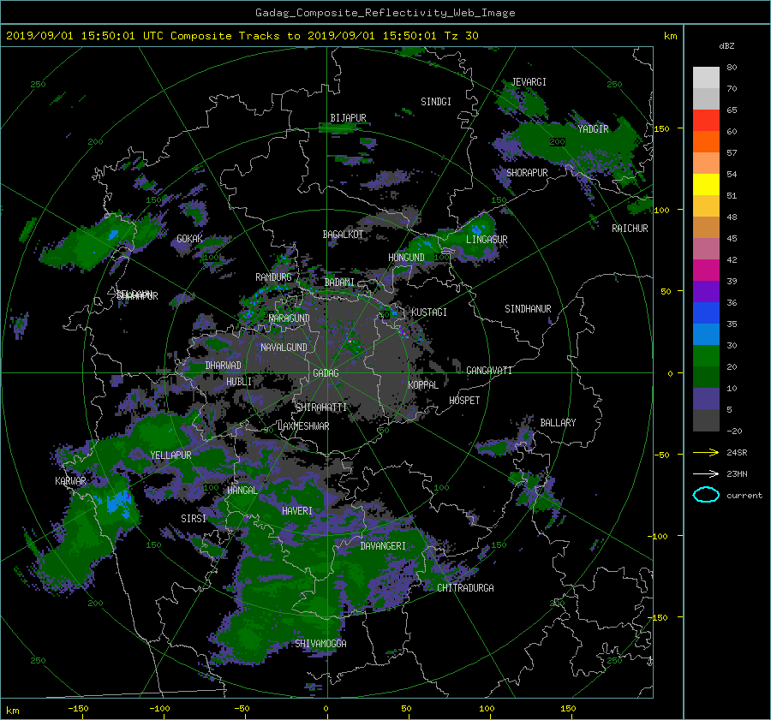
Task: Click the 80 dBZ light gray swatch
Action: [706, 78]
